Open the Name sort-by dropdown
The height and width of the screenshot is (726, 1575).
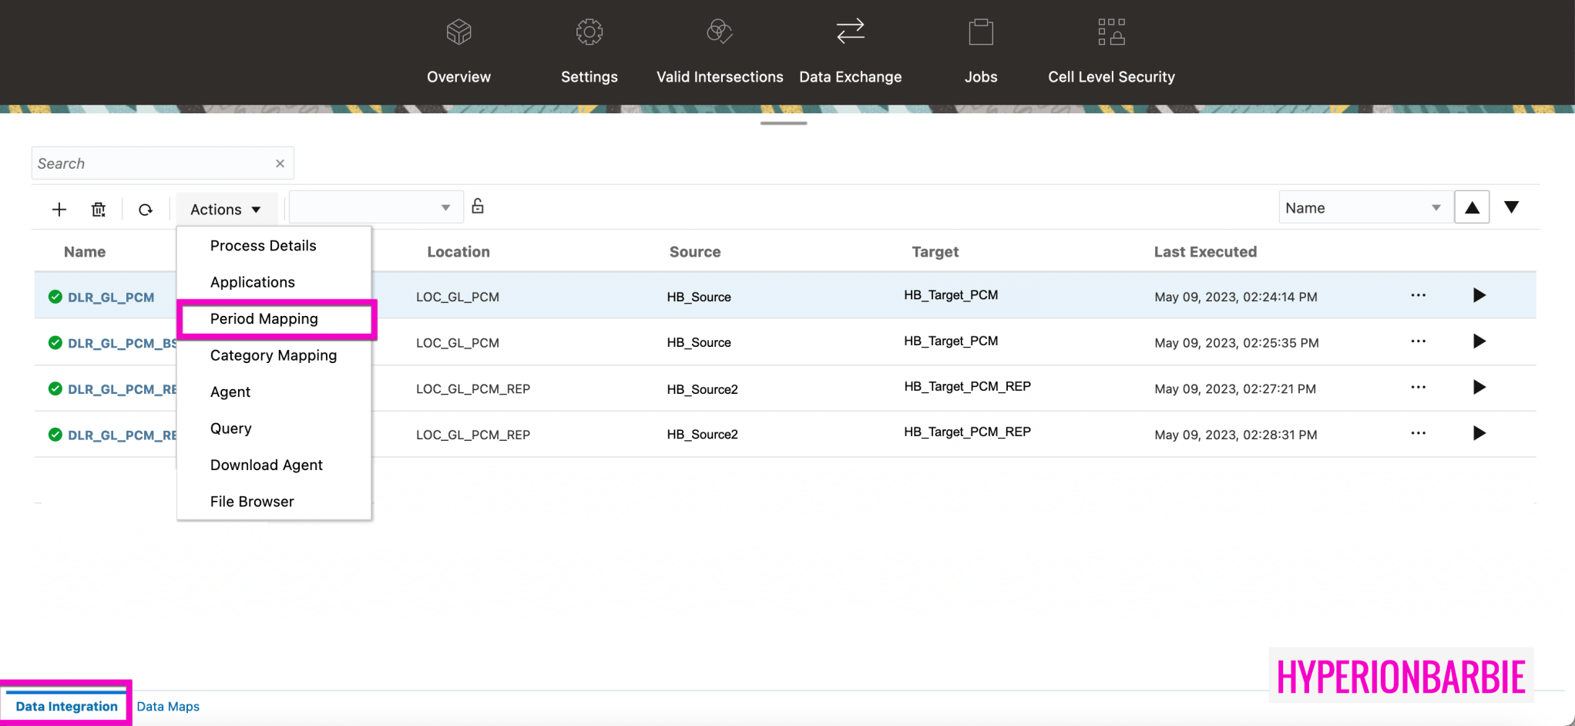tap(1364, 207)
